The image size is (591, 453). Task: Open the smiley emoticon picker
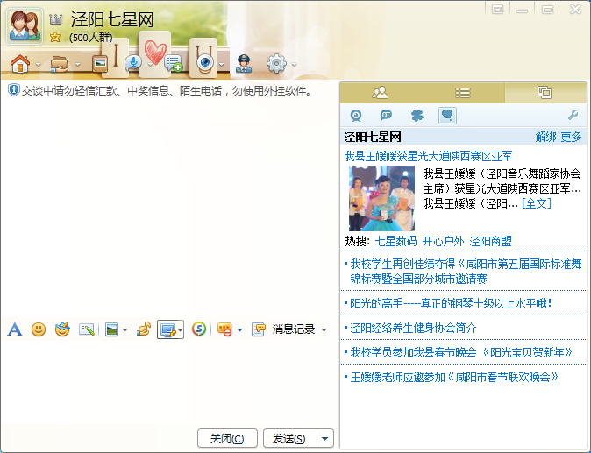tap(39, 329)
